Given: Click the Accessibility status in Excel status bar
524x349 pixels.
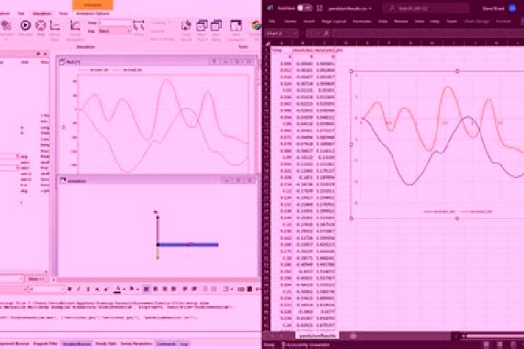Looking at the screenshot, I should pyautogui.click(x=305, y=345).
